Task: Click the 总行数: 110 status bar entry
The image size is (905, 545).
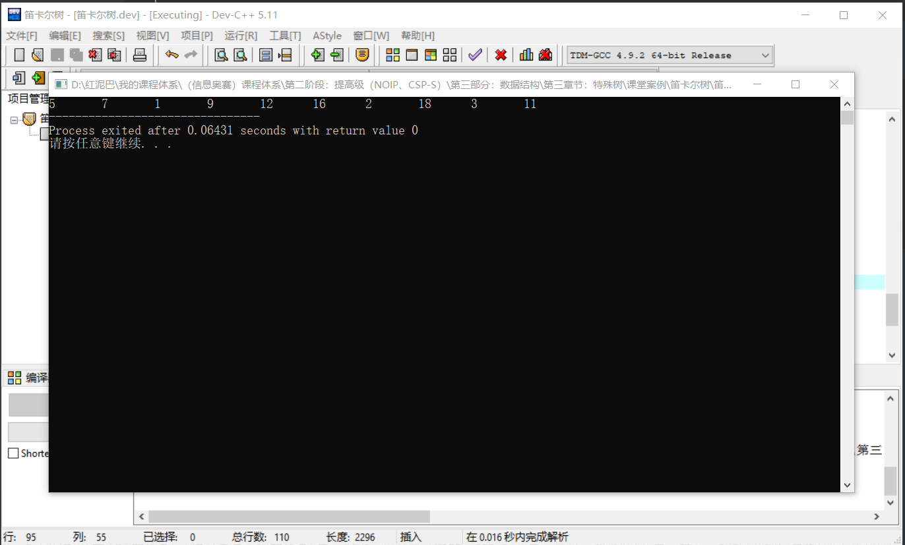Action: pyautogui.click(x=261, y=537)
